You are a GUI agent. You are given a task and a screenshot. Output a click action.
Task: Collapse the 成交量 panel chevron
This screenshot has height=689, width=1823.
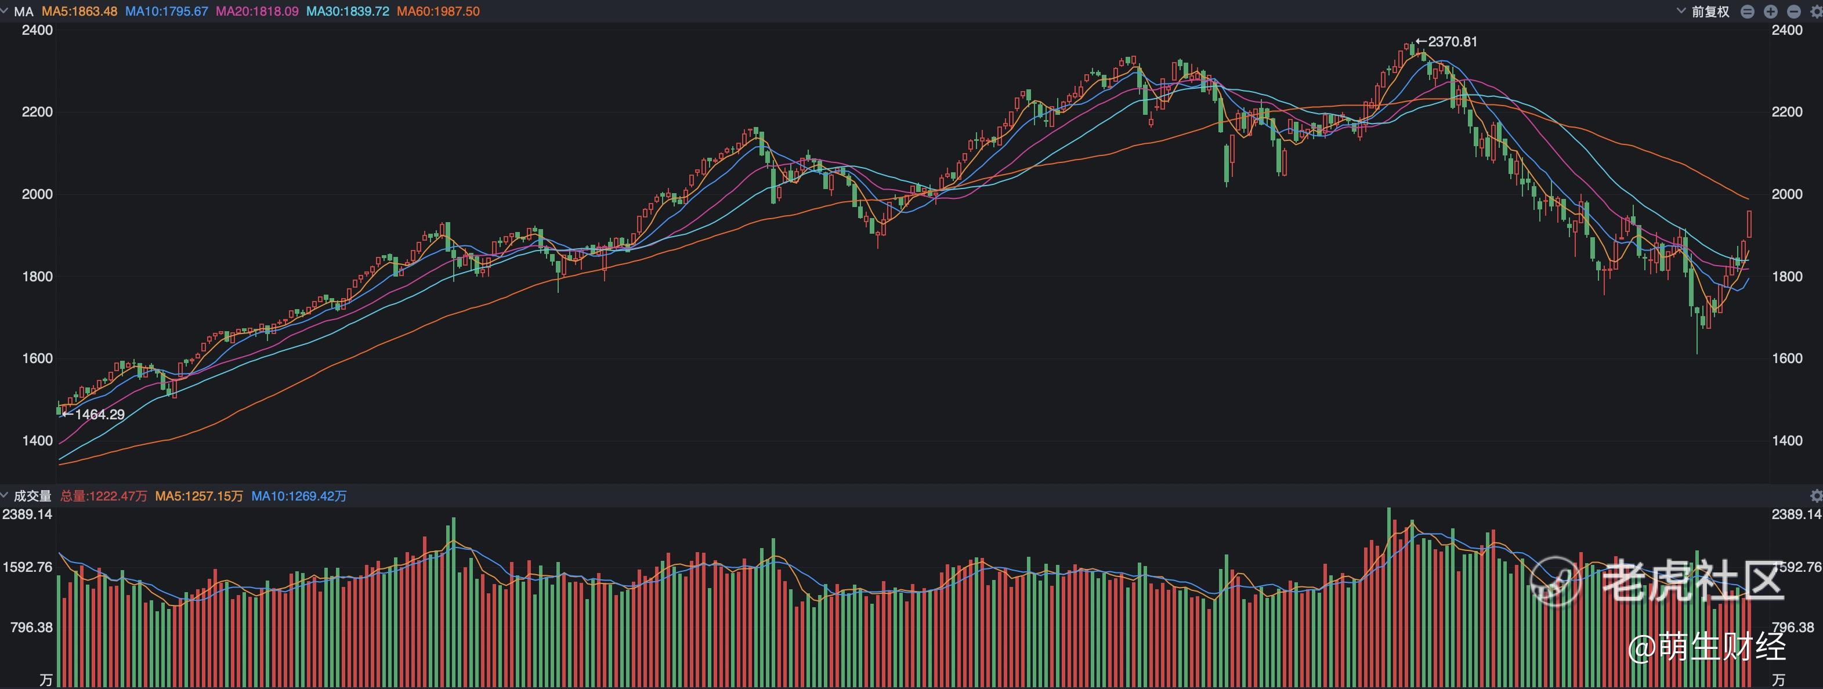click(x=4, y=495)
